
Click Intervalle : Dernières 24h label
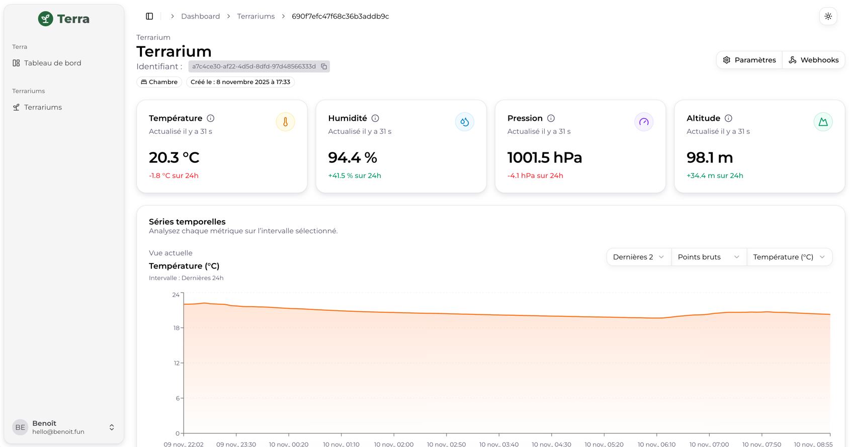(x=186, y=278)
